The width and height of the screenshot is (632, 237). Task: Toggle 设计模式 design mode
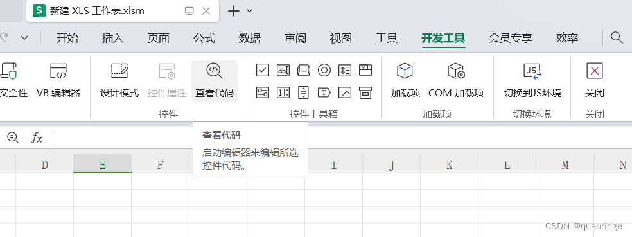coord(119,81)
